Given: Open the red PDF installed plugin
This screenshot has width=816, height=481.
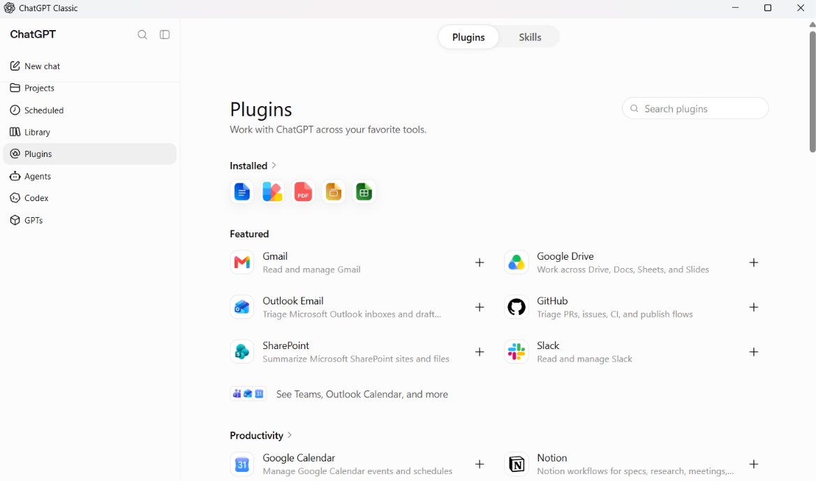Looking at the screenshot, I should tap(303, 192).
